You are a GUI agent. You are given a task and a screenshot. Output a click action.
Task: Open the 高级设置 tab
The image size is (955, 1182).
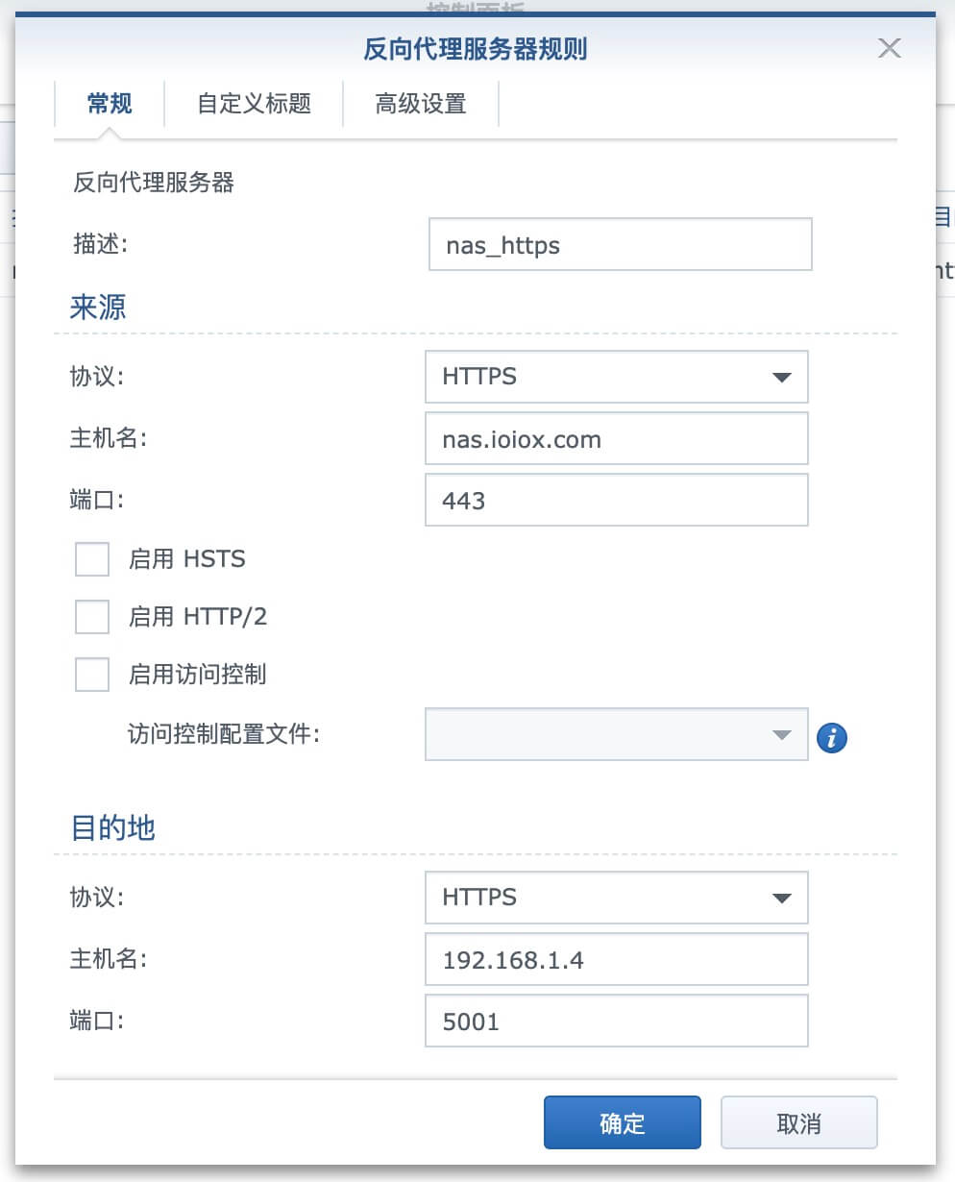[420, 104]
